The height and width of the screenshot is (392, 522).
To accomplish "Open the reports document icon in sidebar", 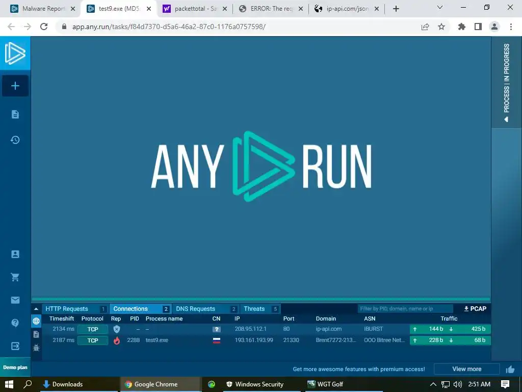I will click(15, 114).
